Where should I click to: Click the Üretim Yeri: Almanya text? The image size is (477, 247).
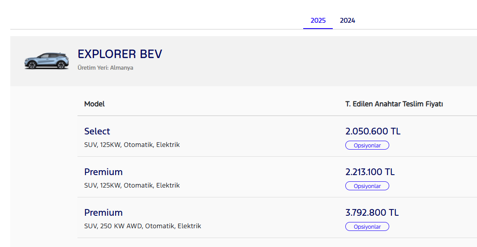coord(105,68)
